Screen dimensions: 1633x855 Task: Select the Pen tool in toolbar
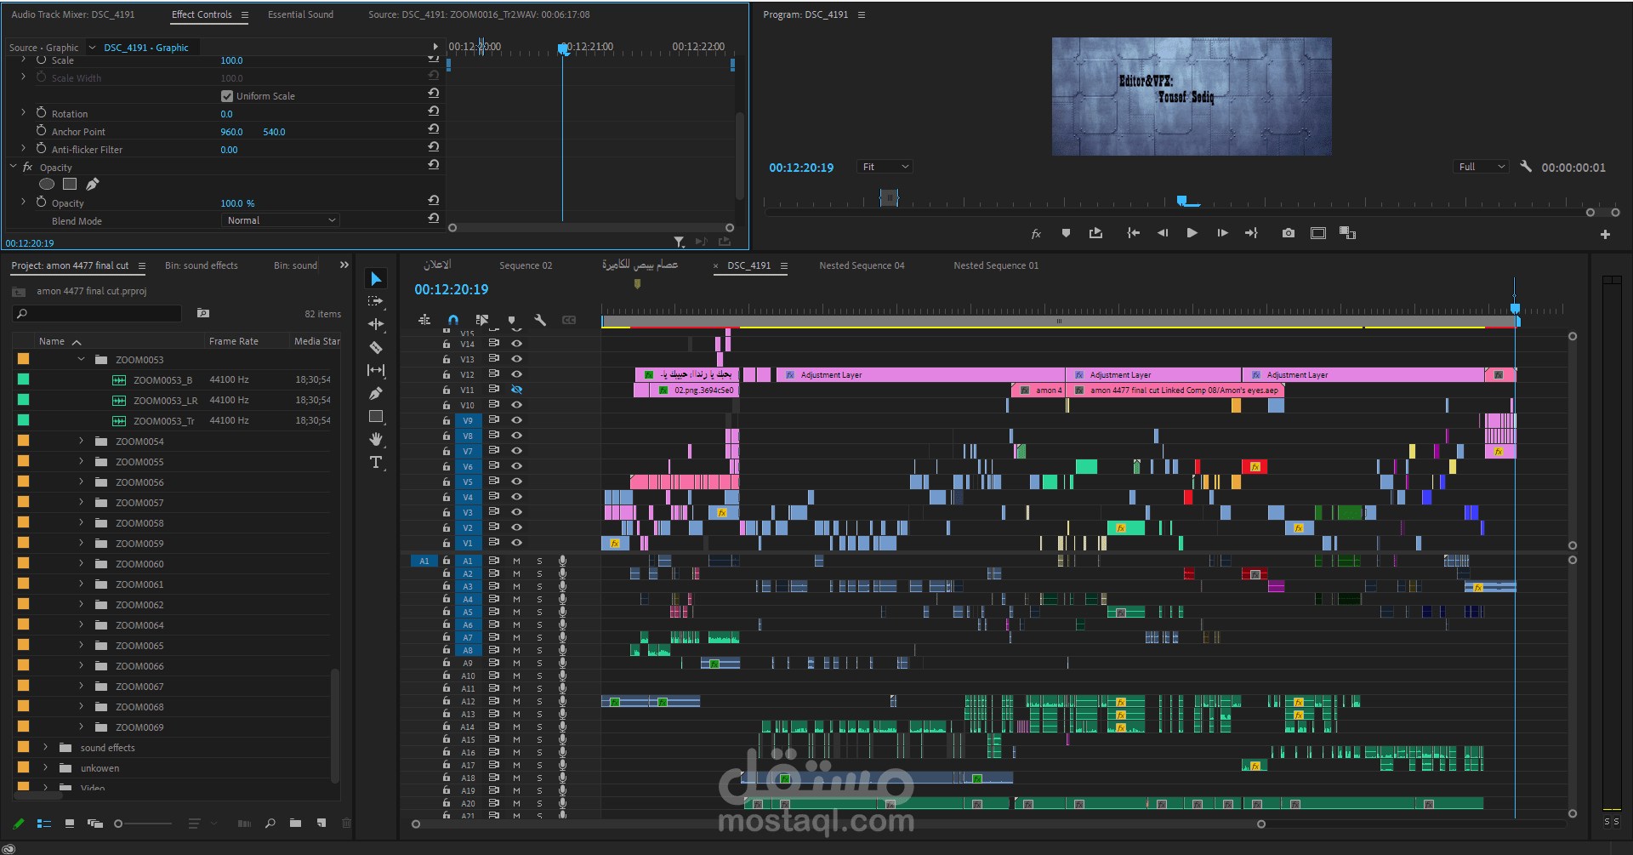pyautogui.click(x=375, y=393)
